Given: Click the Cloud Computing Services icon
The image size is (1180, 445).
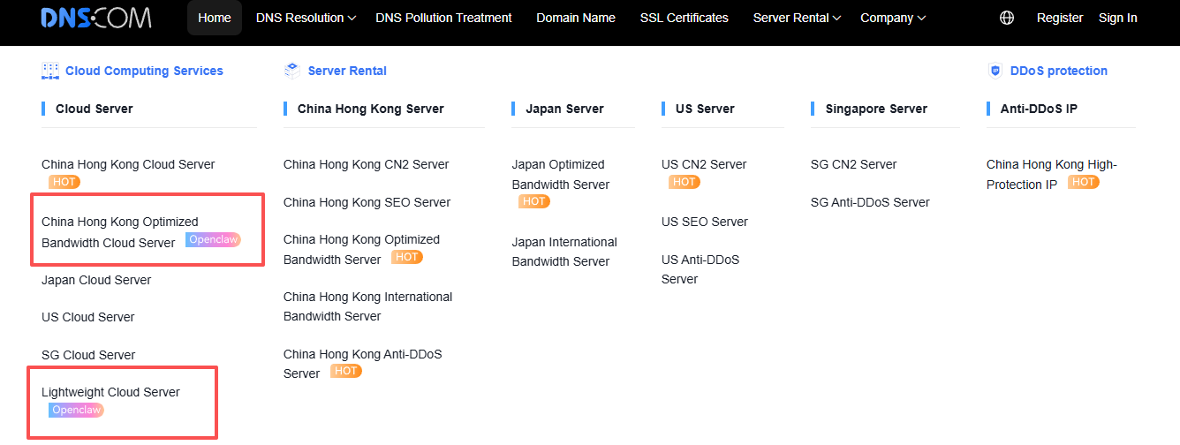Looking at the screenshot, I should [50, 71].
